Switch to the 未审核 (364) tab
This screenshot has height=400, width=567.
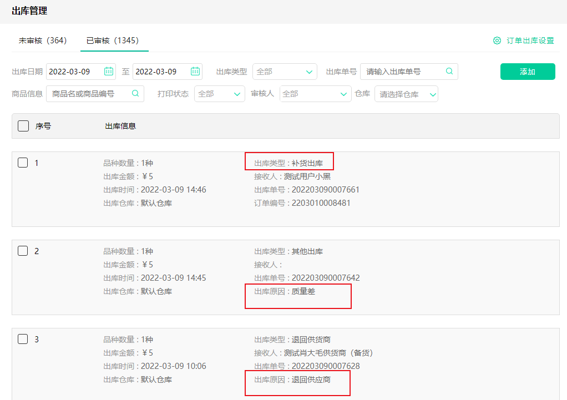43,41
